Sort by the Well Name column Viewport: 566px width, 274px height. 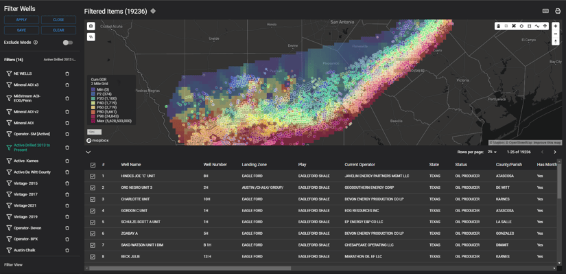pos(130,165)
